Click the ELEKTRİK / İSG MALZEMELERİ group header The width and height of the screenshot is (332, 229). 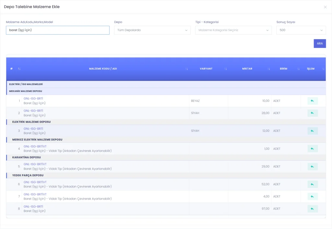tap(166, 84)
